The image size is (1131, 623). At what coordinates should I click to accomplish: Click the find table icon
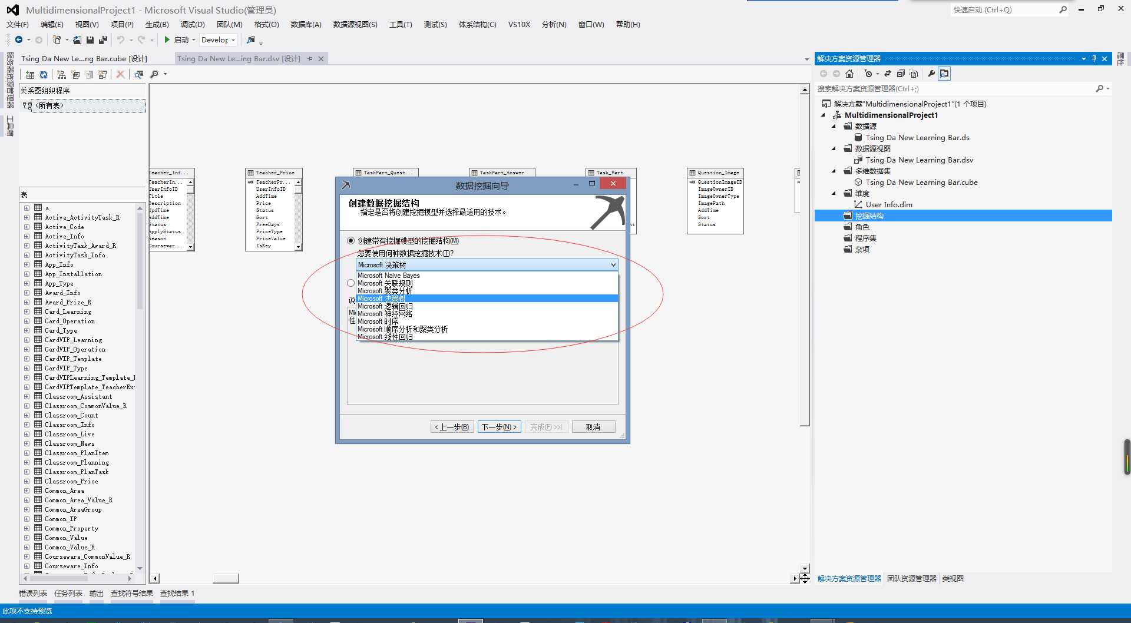pos(139,74)
